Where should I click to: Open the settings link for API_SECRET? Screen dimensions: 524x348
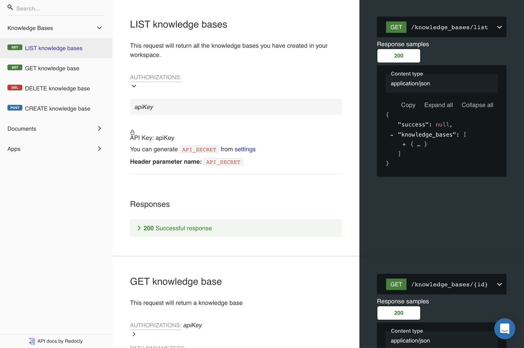pyautogui.click(x=245, y=149)
